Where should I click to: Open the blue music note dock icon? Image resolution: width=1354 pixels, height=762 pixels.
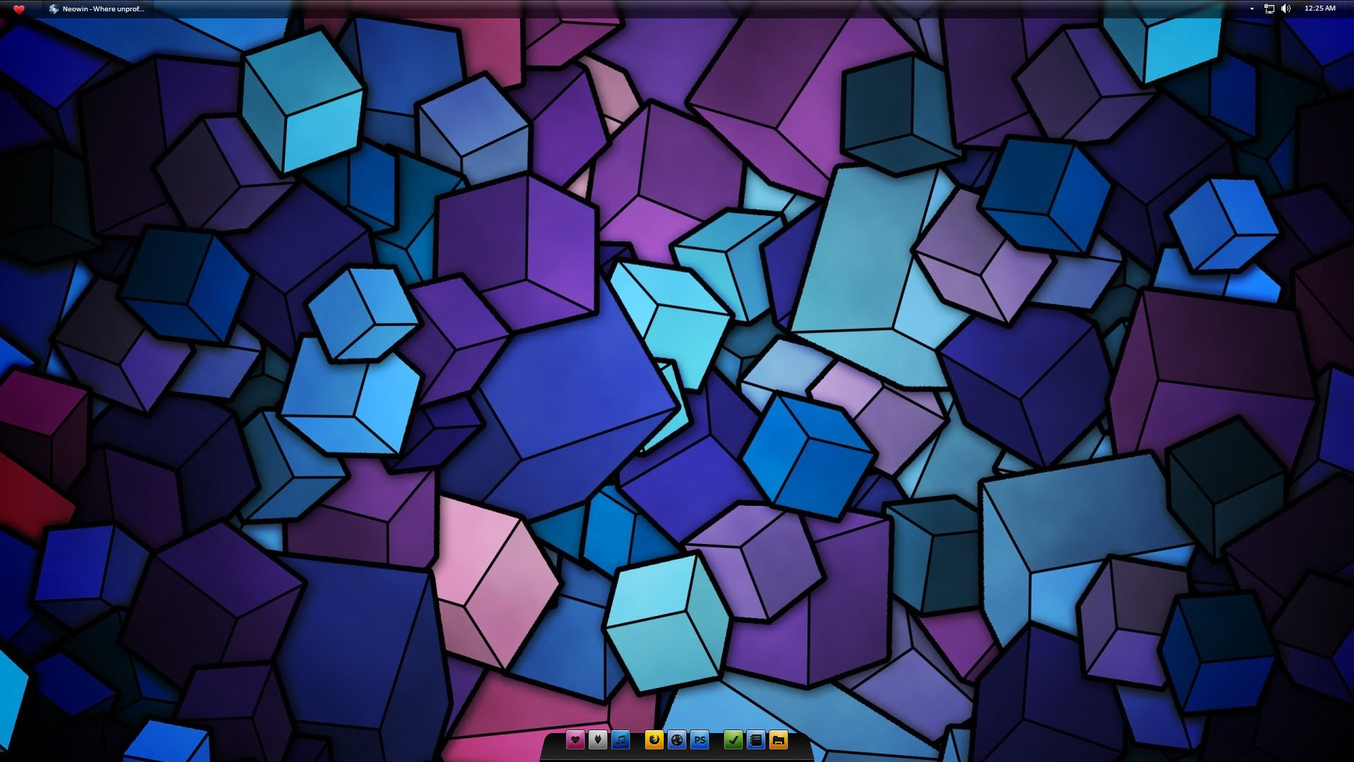pyautogui.click(x=621, y=740)
